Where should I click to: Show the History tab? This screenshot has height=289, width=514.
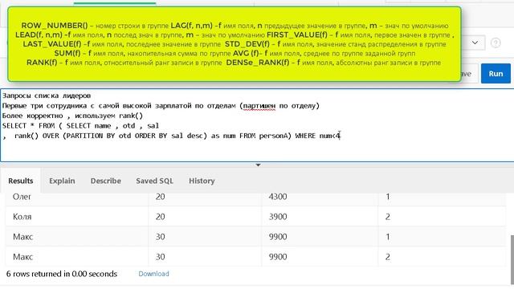(x=202, y=181)
